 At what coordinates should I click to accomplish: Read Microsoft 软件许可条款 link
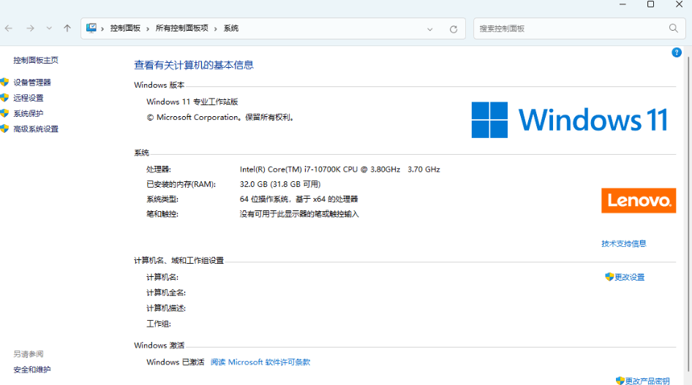click(260, 362)
